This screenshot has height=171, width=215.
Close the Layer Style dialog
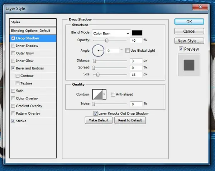(x=200, y=7)
